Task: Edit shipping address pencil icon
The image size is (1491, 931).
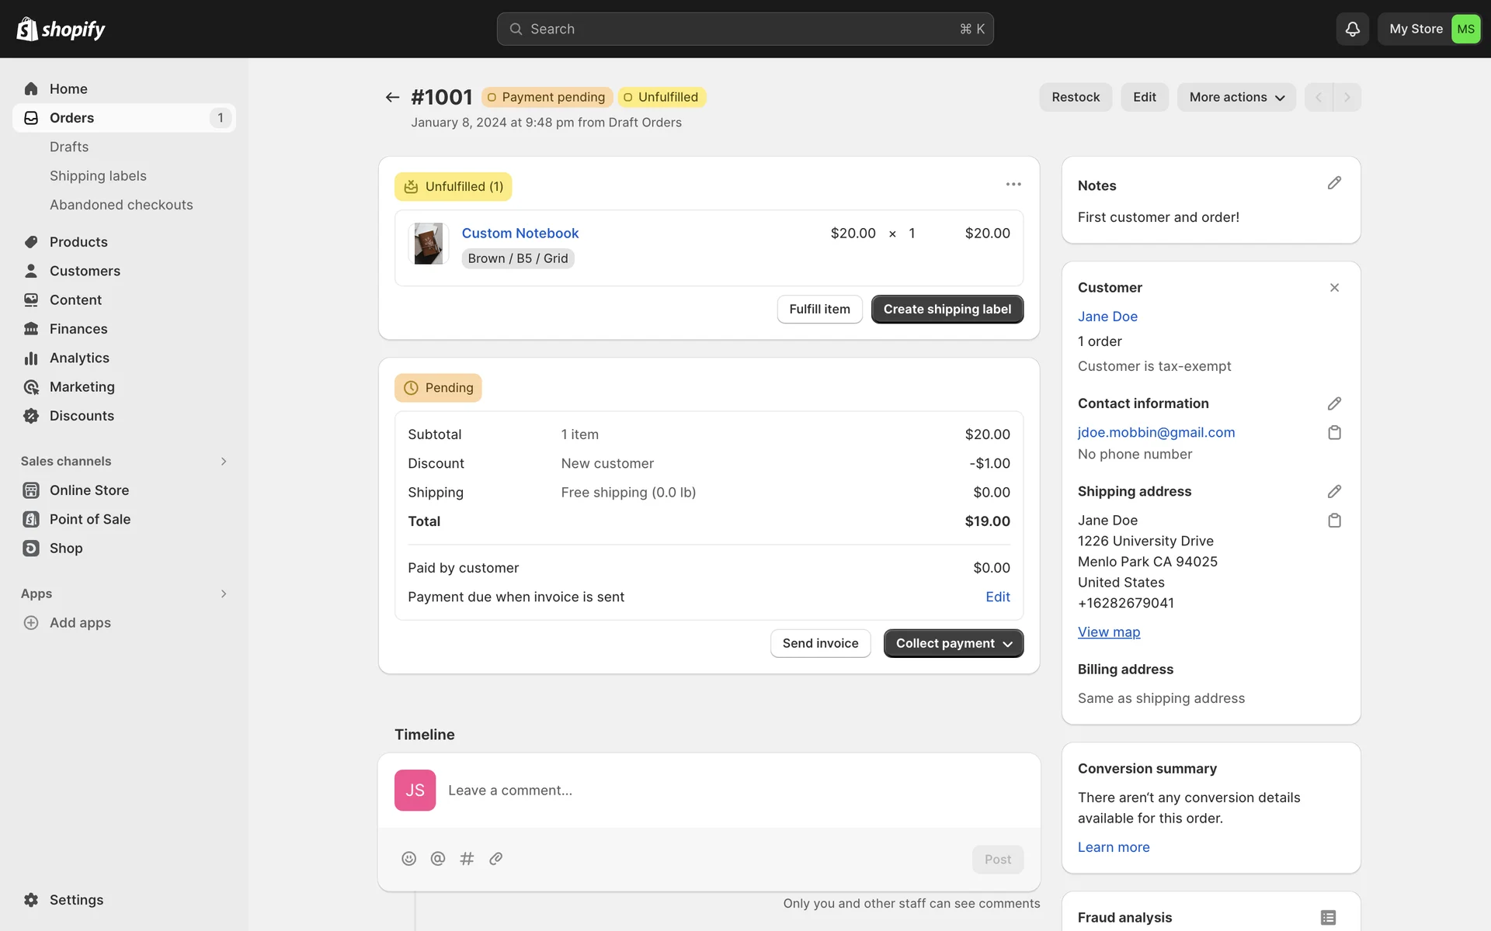Action: 1334,491
